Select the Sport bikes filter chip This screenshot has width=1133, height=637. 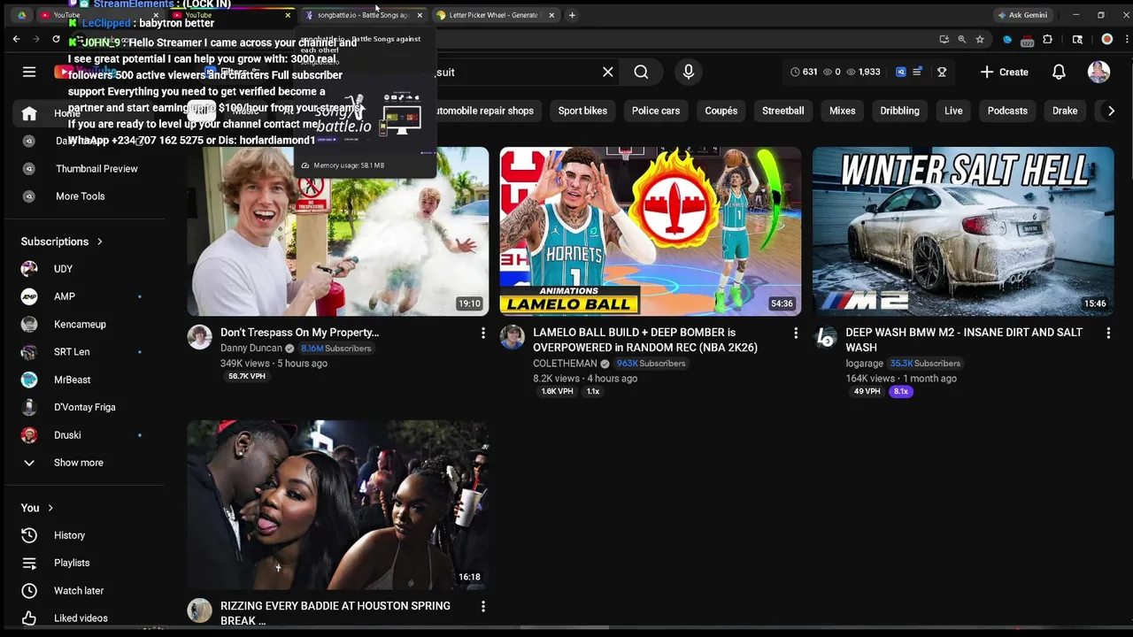pos(582,111)
